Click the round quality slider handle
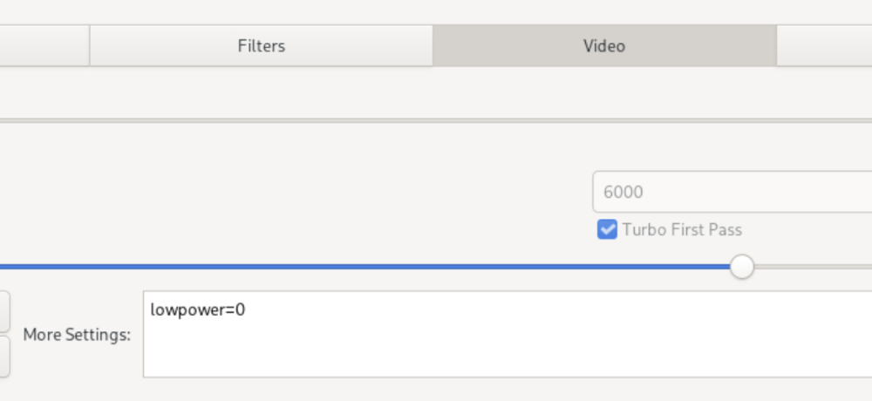872x401 pixels. tap(741, 267)
